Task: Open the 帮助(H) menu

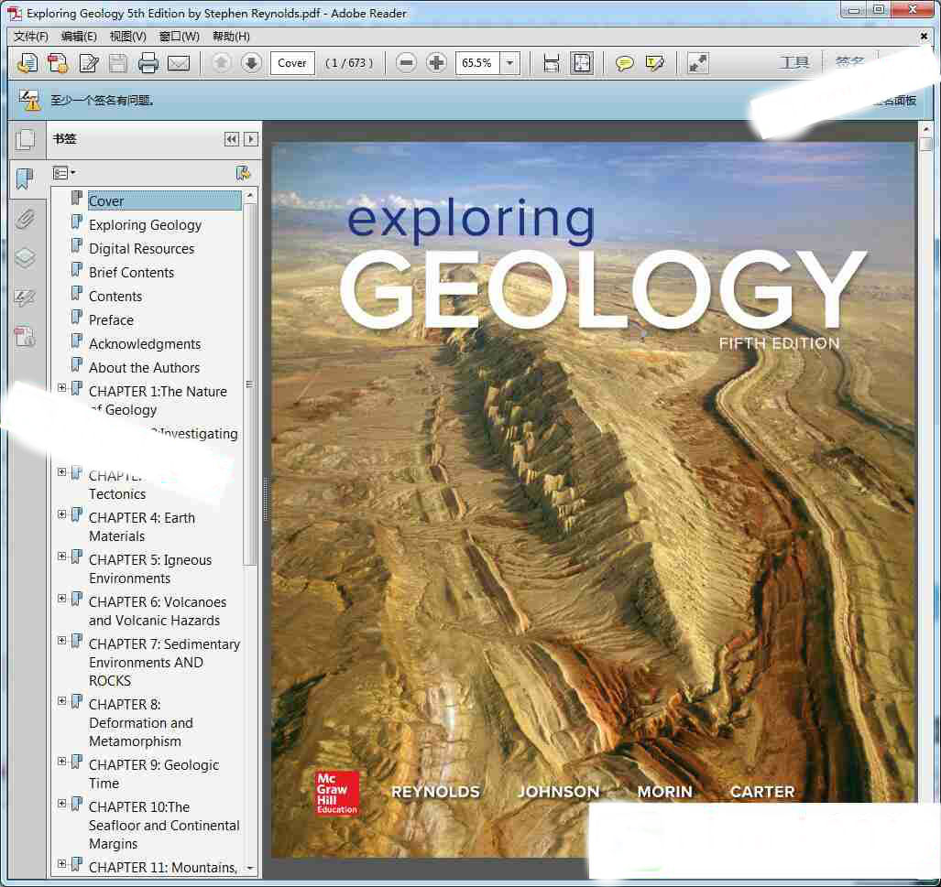Action: point(231,37)
